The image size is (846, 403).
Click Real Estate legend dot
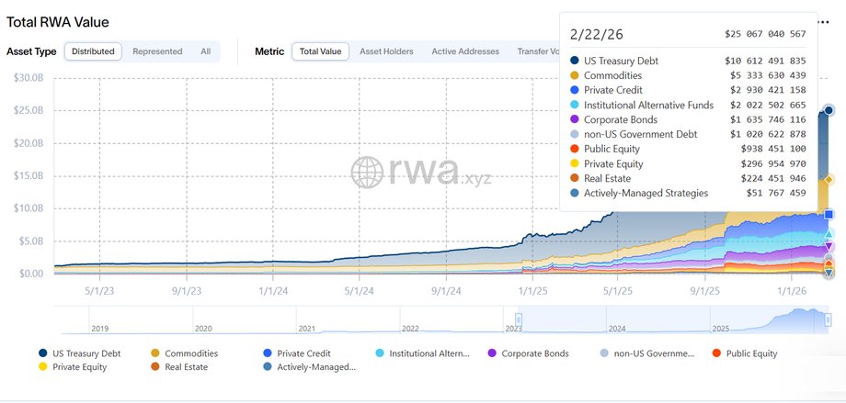click(154, 366)
